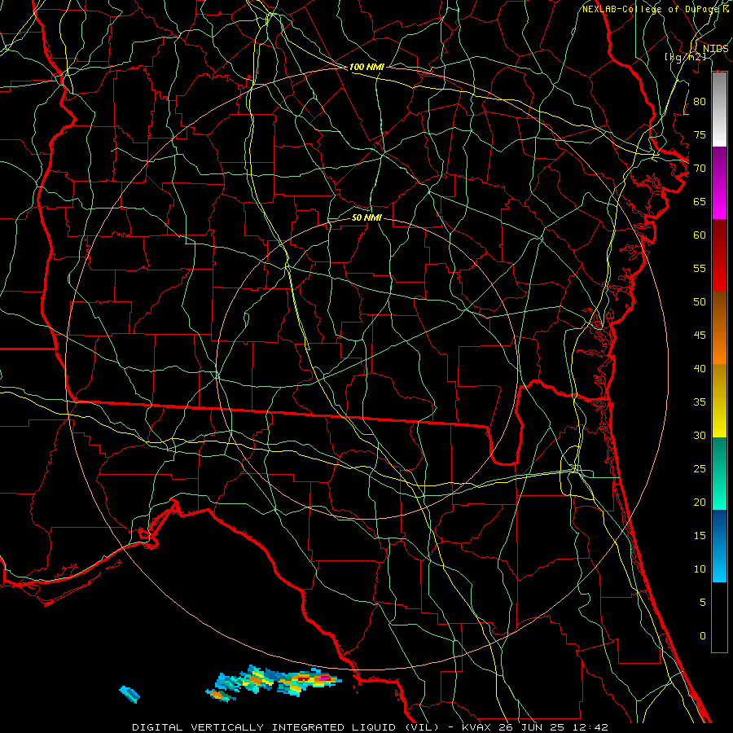Click the scale value 5
Image resolution: width=733 pixels, height=733 pixels.
point(703,603)
